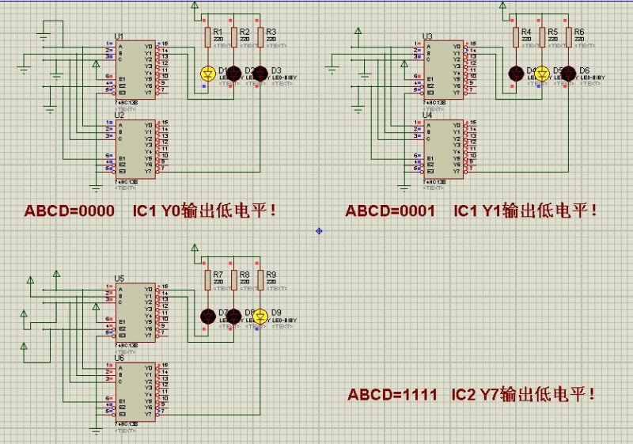The width and height of the screenshot is (633, 444).
Task: Select resistor R9
Action: point(260,280)
